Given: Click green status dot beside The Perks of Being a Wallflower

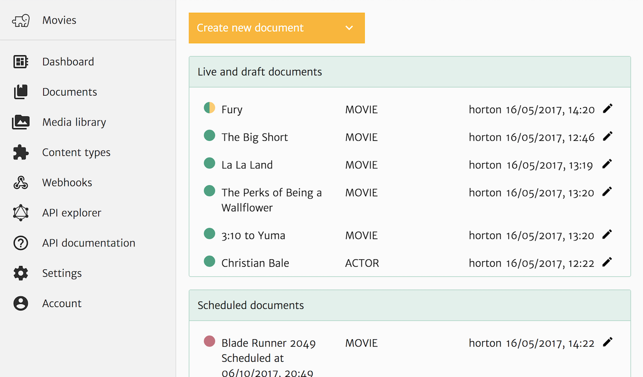Looking at the screenshot, I should tap(209, 191).
